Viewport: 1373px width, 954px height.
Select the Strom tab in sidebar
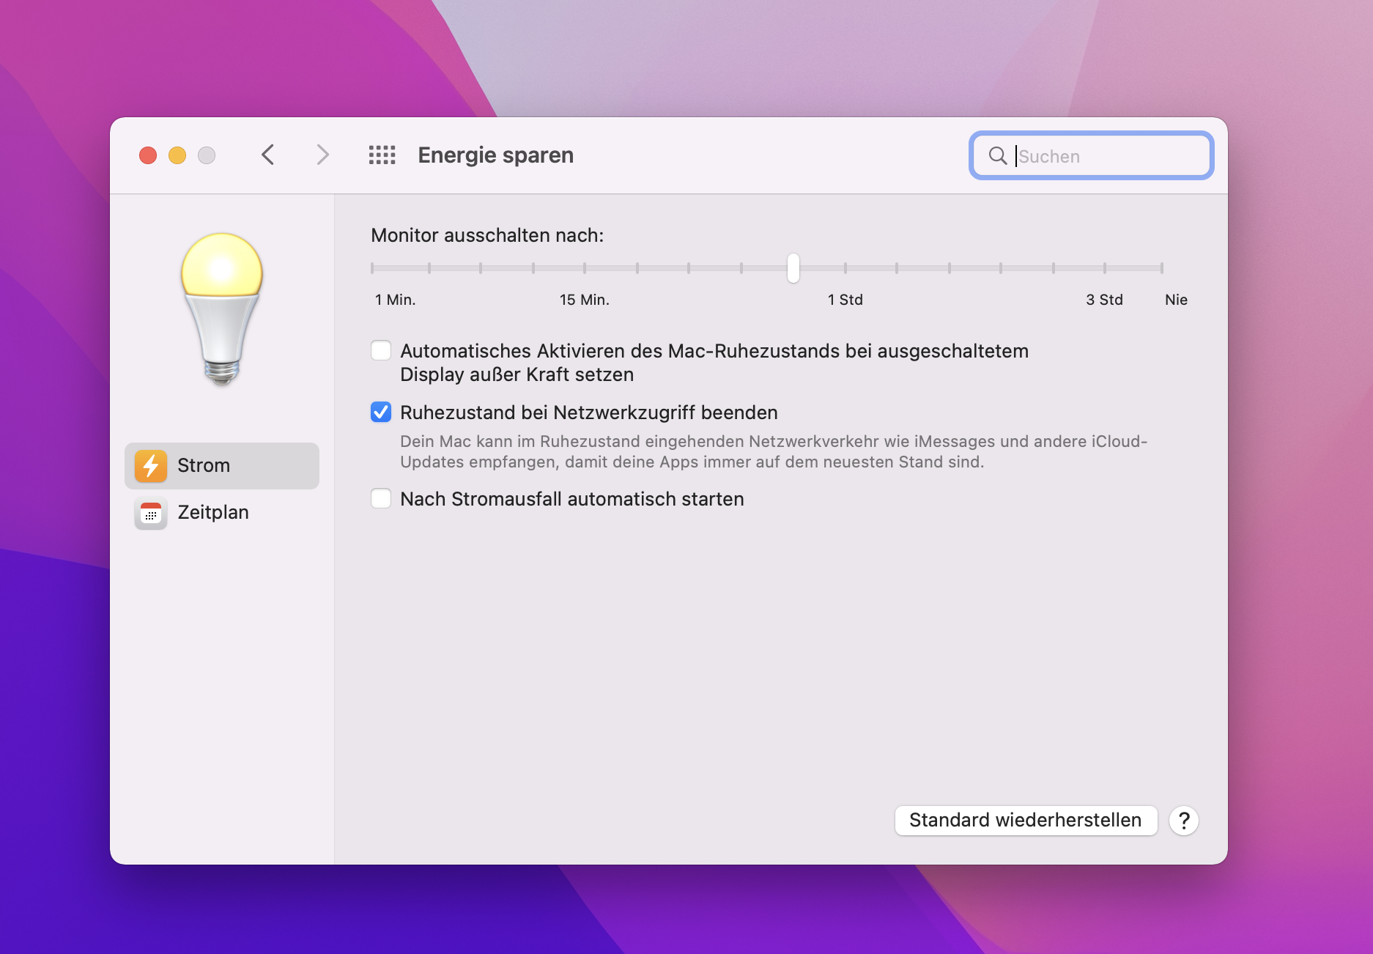point(222,465)
